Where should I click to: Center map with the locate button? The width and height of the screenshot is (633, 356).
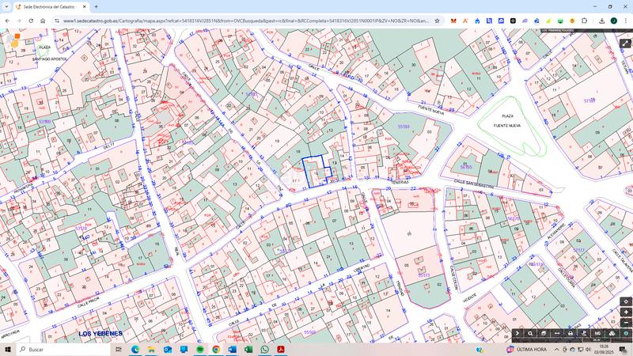[x=626, y=301]
